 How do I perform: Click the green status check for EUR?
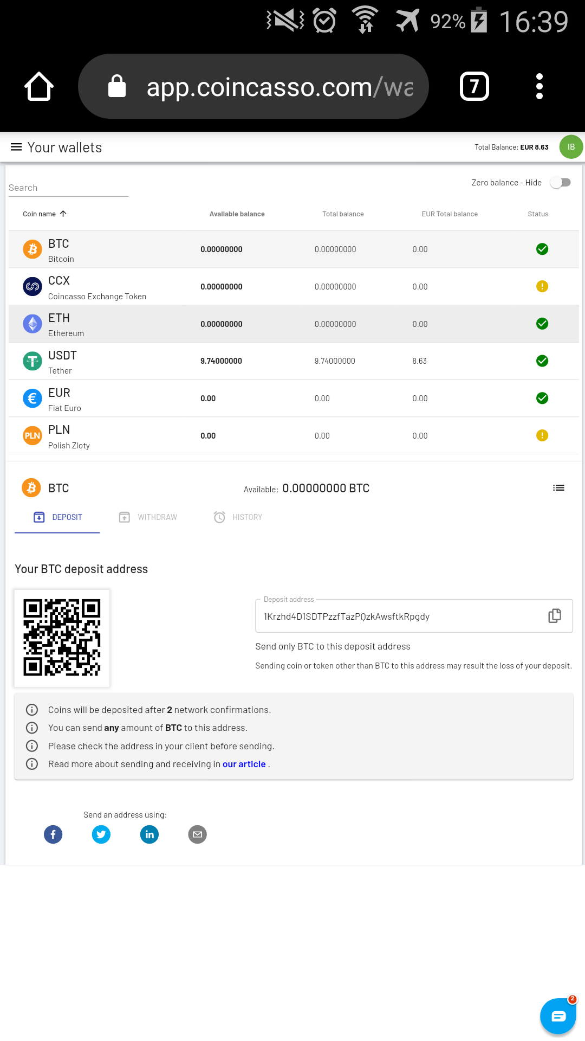point(542,398)
